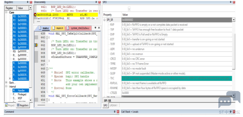Pin the Registers panel
The image size is (243, 117).
click(x=27, y=2)
